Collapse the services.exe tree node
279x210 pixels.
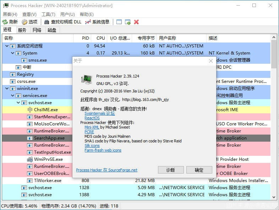[13, 96]
